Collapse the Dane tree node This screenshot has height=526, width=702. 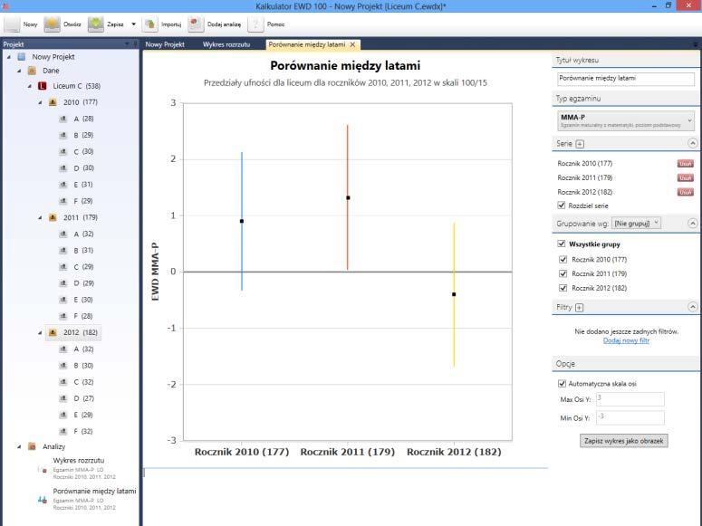pyautogui.click(x=19, y=72)
